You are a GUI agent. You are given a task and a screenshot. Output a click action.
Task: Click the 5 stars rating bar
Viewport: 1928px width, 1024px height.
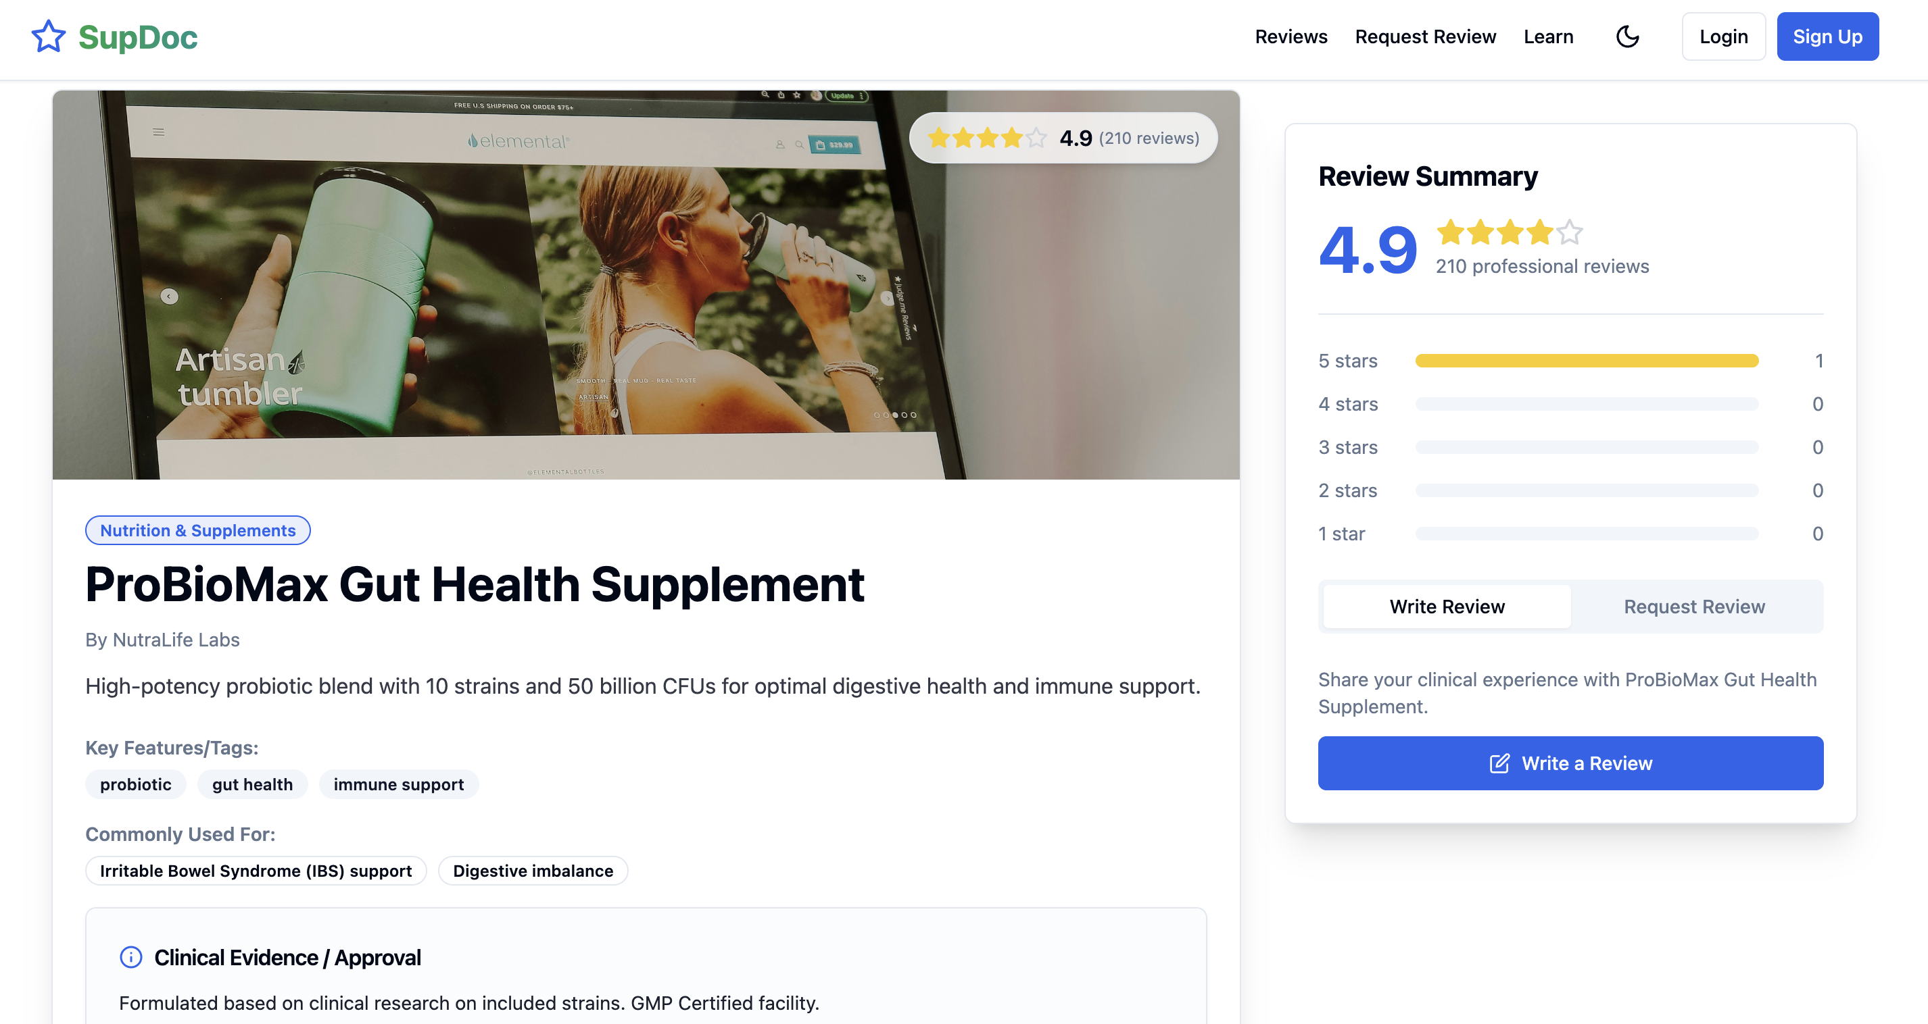point(1587,361)
